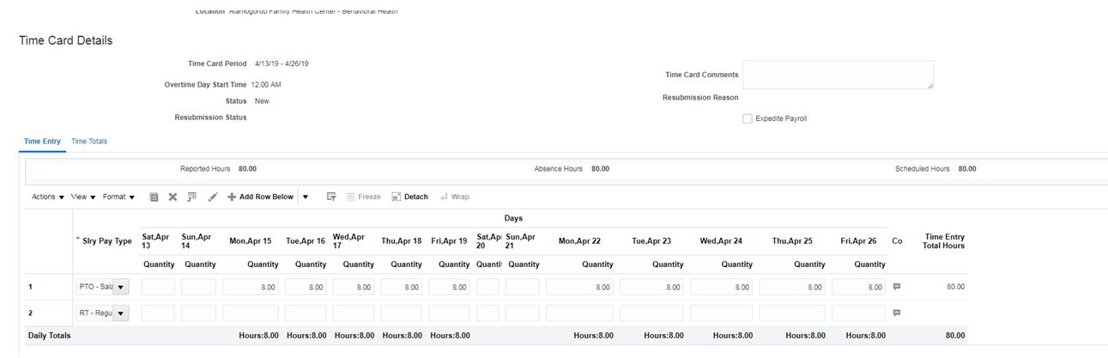Click row 1 Fri, Apr 19 quantity field
The image size is (1108, 358).
point(450,287)
